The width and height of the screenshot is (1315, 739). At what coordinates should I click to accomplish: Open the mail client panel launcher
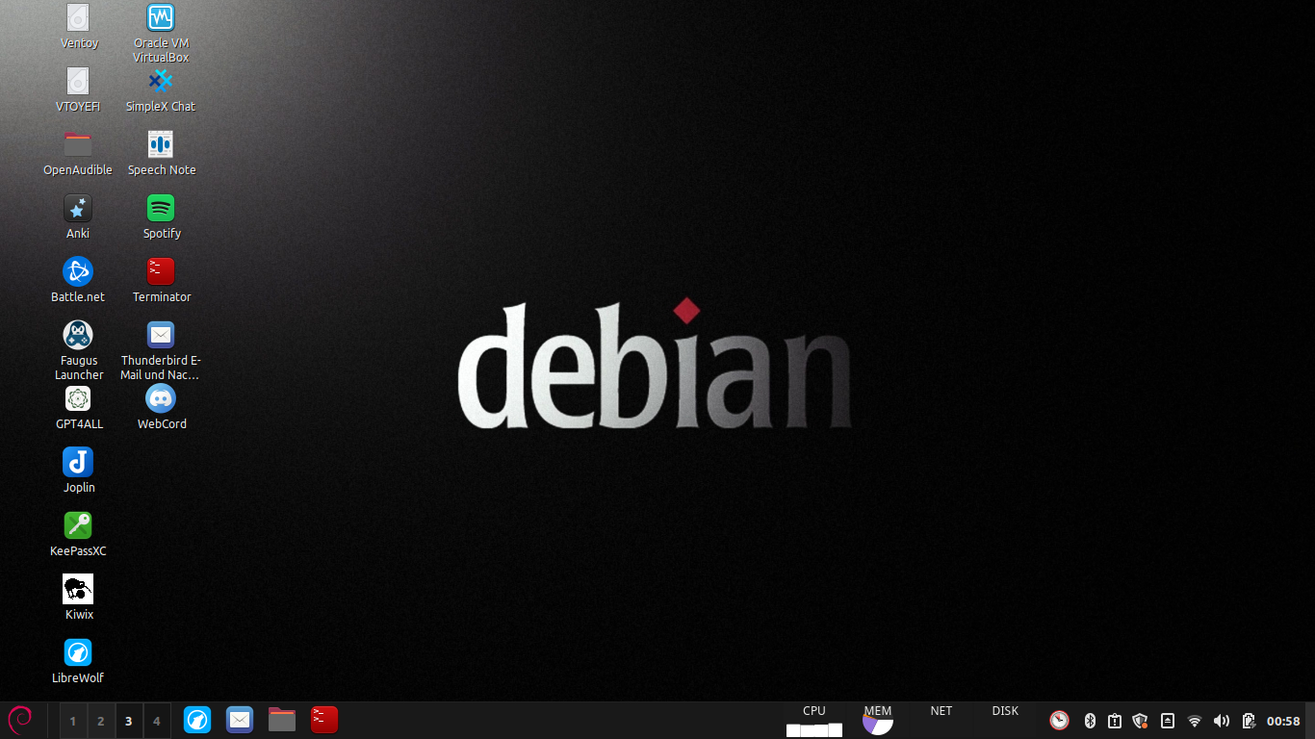click(240, 720)
